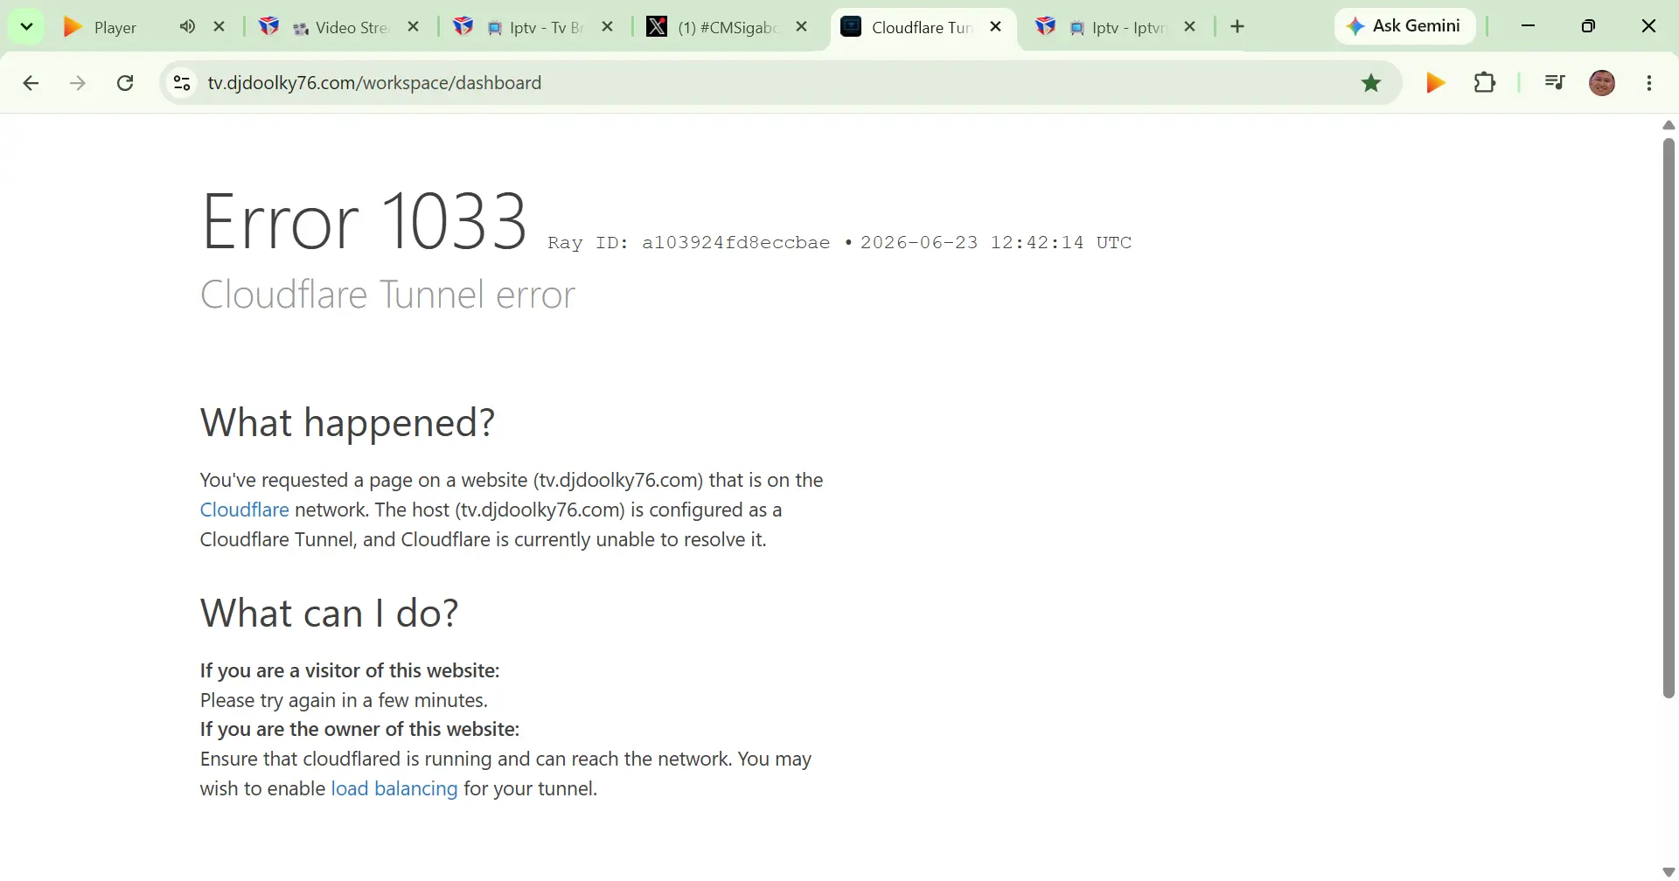Close the Cloudflare Tunnel tab
This screenshot has width=1679, height=881.
pos(996,27)
